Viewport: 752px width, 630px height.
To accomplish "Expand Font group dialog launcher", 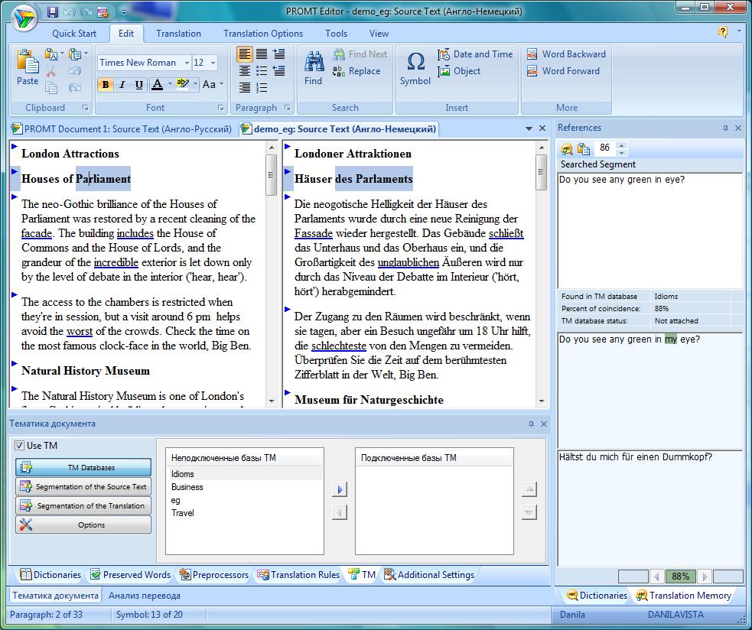I will (x=220, y=108).
